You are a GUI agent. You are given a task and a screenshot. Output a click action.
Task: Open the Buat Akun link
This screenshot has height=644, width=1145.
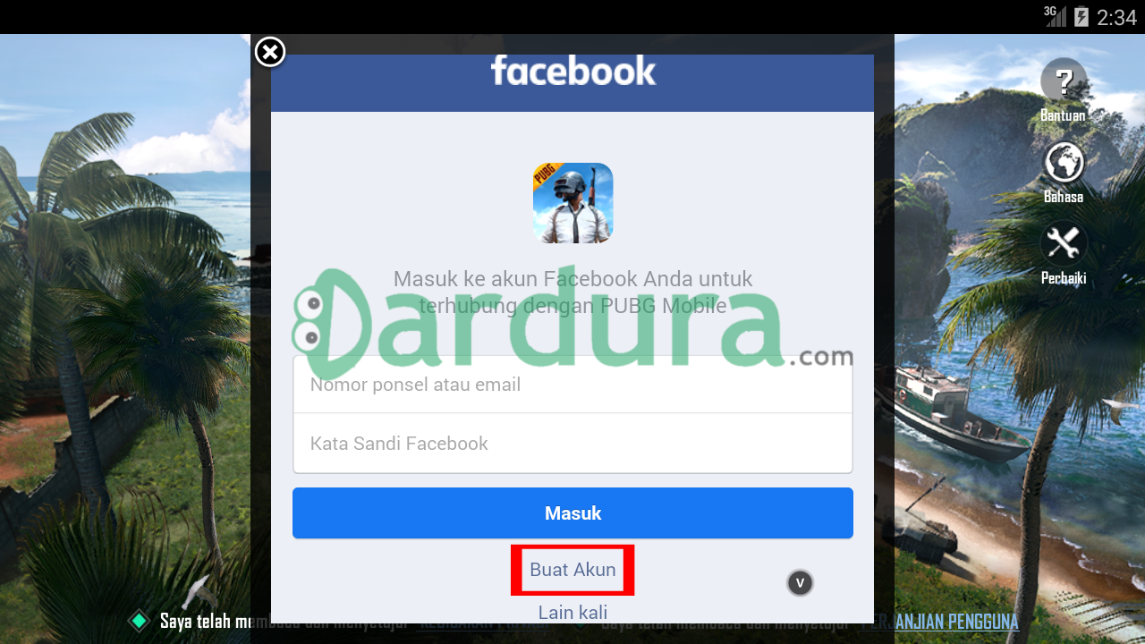(x=572, y=570)
